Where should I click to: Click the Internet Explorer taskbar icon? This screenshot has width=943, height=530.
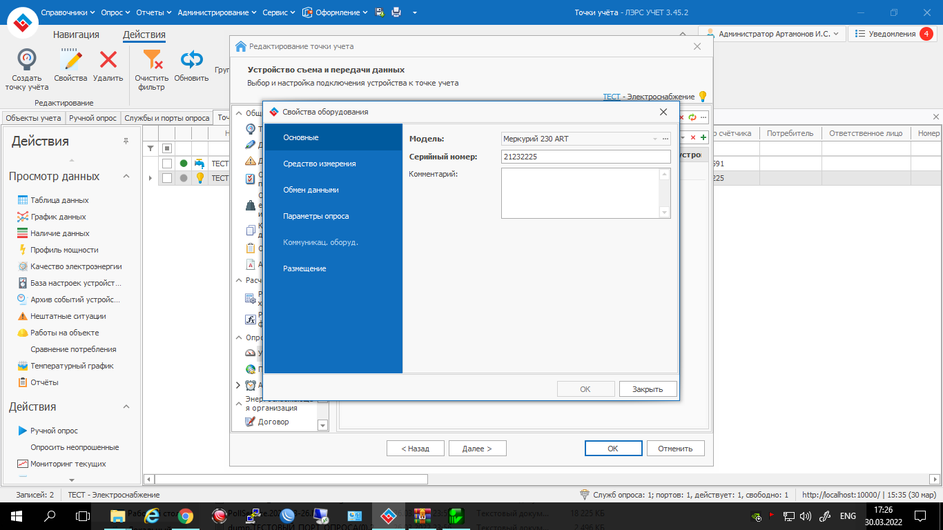(x=152, y=516)
